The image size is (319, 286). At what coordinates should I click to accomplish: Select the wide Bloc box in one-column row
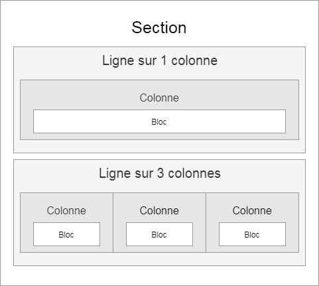pyautogui.click(x=159, y=121)
